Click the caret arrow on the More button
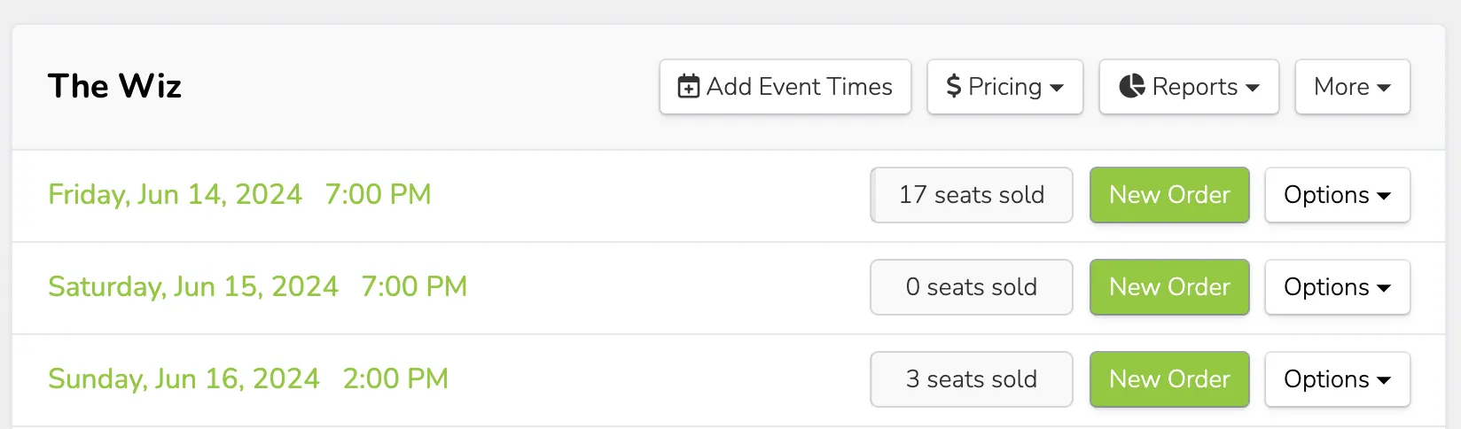Screen dimensions: 1461x429 1384,88
